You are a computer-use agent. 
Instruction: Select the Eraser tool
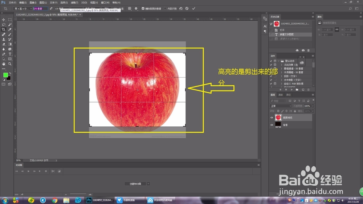pos(4,44)
